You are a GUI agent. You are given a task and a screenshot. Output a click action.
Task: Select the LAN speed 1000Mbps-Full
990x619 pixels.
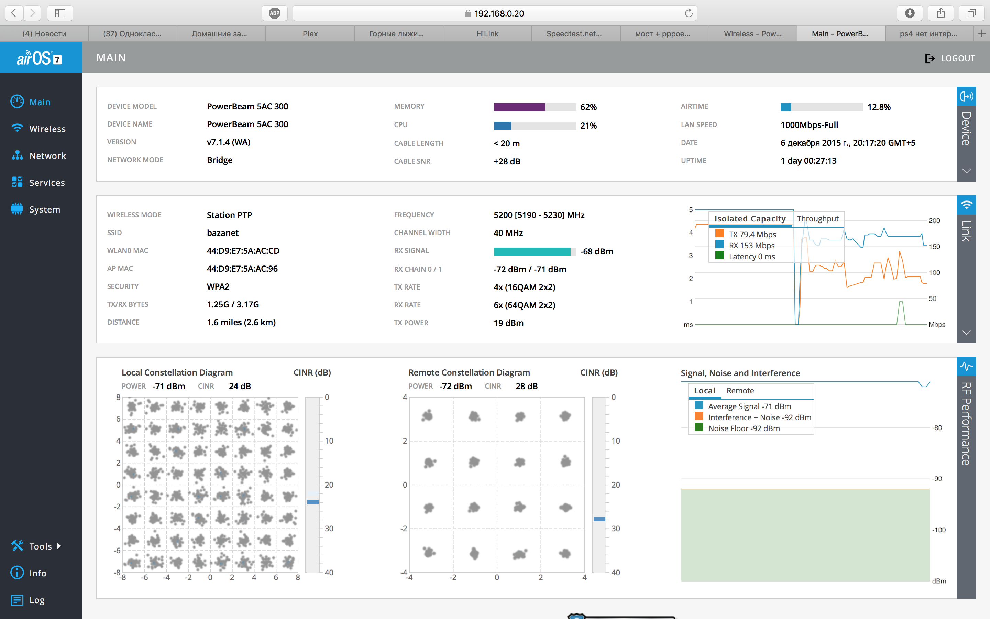click(x=809, y=125)
